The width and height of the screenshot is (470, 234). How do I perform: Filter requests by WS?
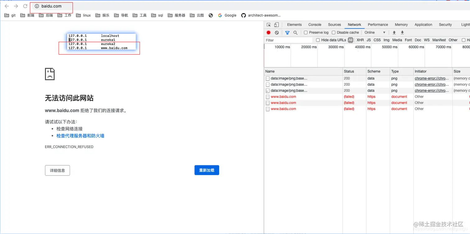point(427,40)
